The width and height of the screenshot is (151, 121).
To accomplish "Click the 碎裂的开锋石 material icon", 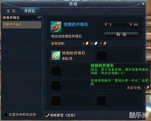I will click(56, 56).
